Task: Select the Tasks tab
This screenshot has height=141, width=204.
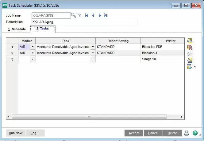Action: [x=43, y=29]
